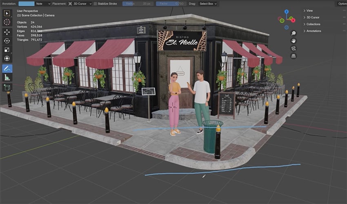This screenshot has height=204, width=347.
Task: Select the Add Cube tool
Action: [7, 87]
